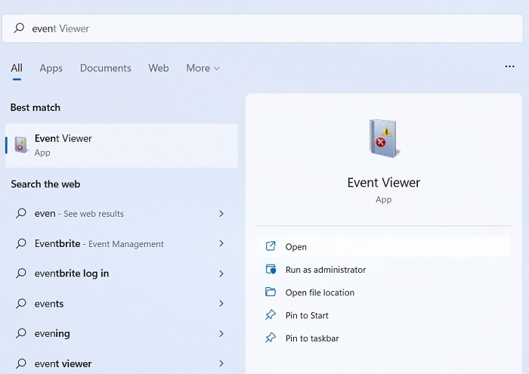The image size is (529, 374).
Task: Click the Open arrow icon
Action: tap(271, 246)
